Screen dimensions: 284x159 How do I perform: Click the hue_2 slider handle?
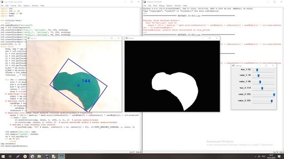click(262, 88)
